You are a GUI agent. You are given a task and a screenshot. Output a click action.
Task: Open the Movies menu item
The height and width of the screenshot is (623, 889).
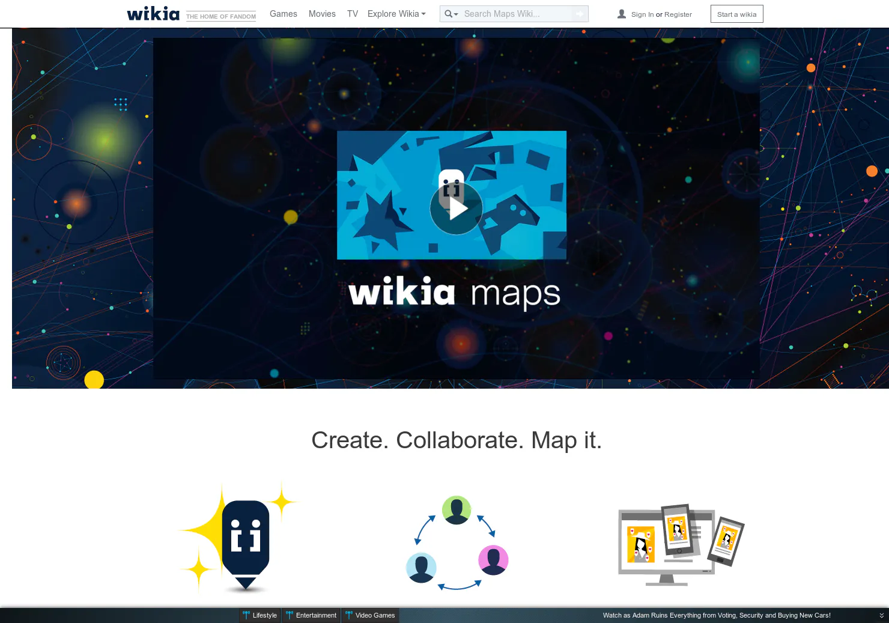[322, 14]
